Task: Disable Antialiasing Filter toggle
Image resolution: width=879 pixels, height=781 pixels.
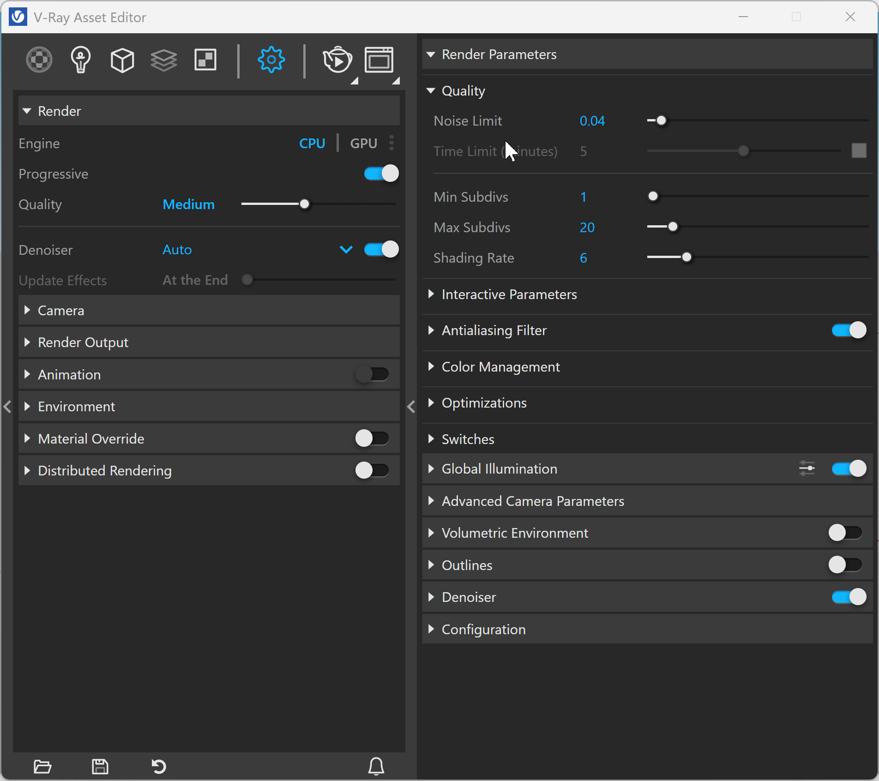Action: [x=849, y=330]
